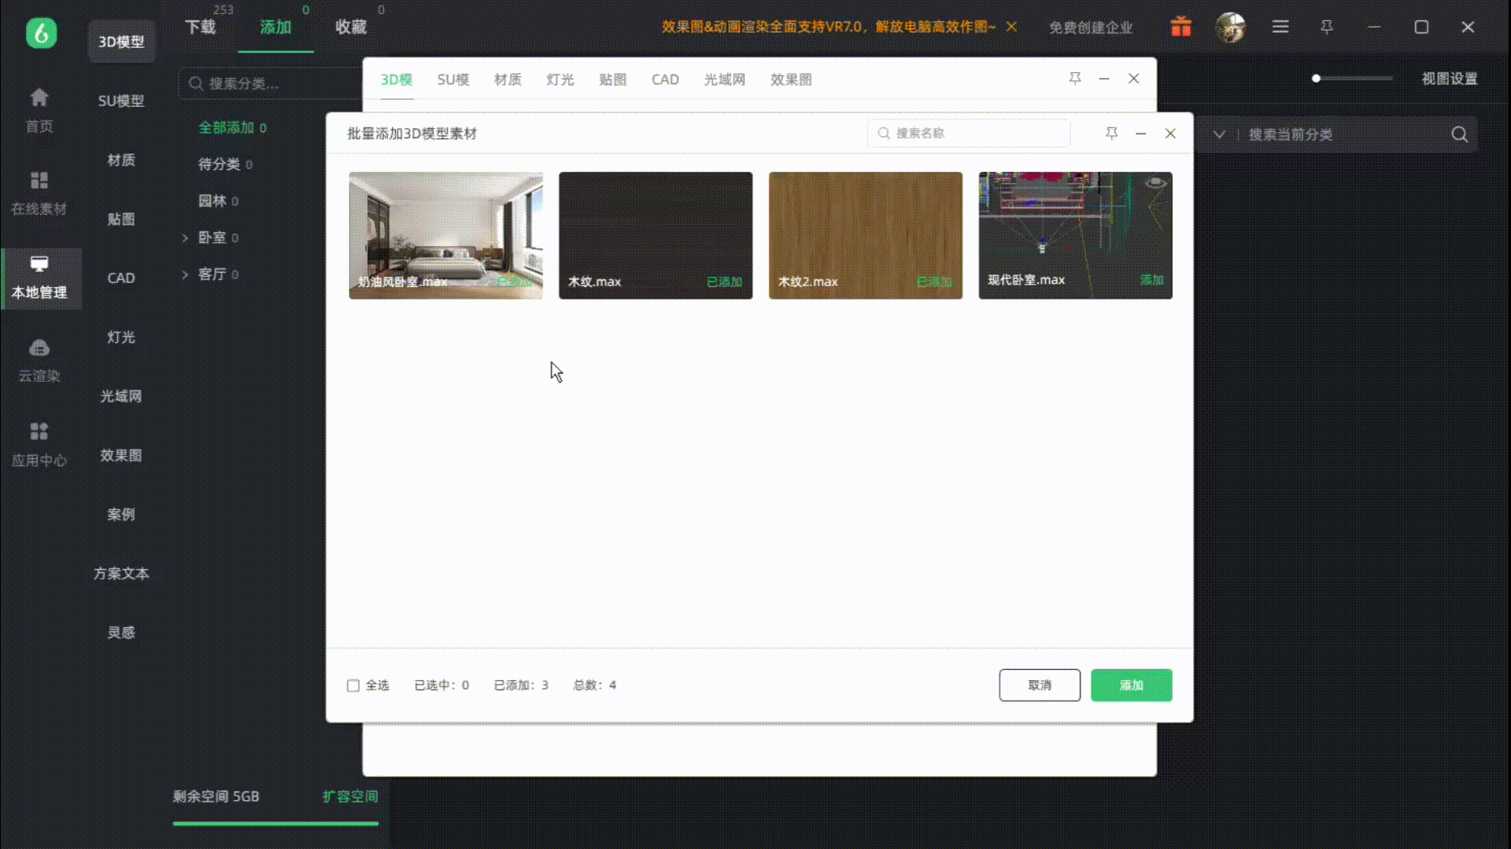Select the 光域网 tab in window

pyautogui.click(x=724, y=79)
